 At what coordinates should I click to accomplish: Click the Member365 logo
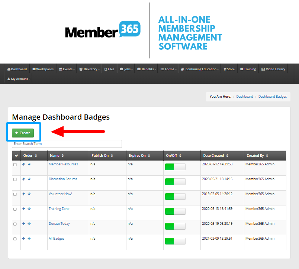coord(103,30)
